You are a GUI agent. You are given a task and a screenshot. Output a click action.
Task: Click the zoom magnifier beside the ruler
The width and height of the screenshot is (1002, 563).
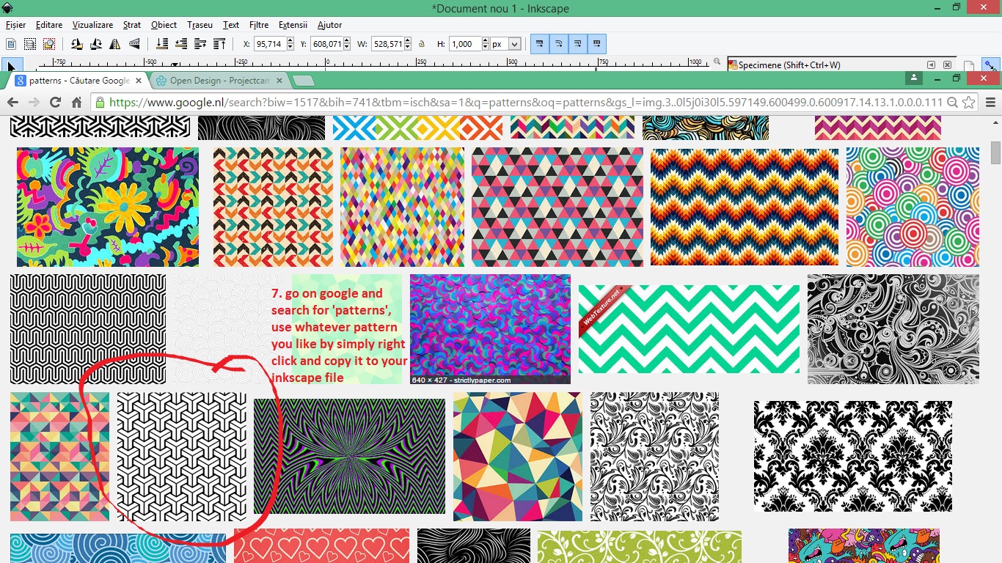(x=717, y=62)
